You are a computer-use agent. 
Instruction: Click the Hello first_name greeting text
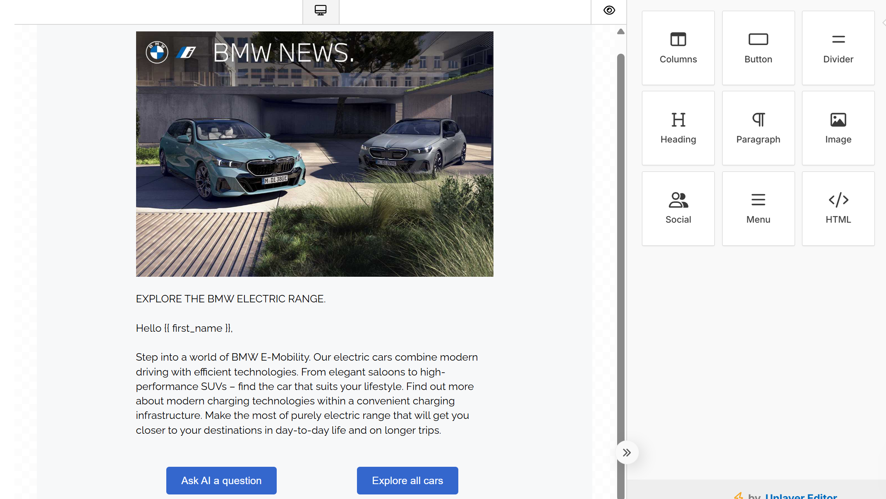pyautogui.click(x=184, y=328)
